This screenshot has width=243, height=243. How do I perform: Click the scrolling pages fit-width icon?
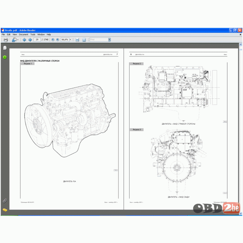pos(77,40)
